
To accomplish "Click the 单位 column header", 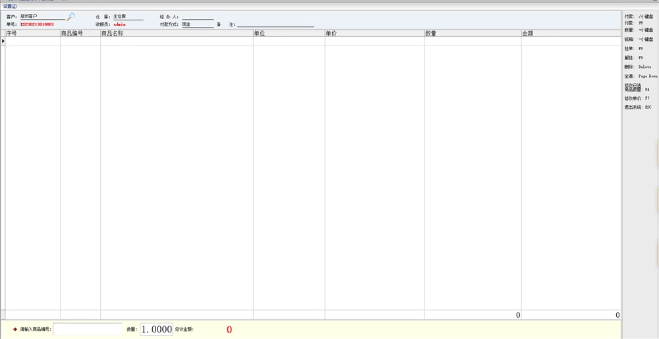I will click(289, 33).
